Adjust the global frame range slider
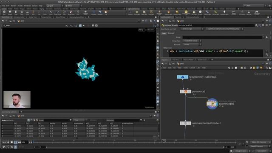 [x=135, y=147]
